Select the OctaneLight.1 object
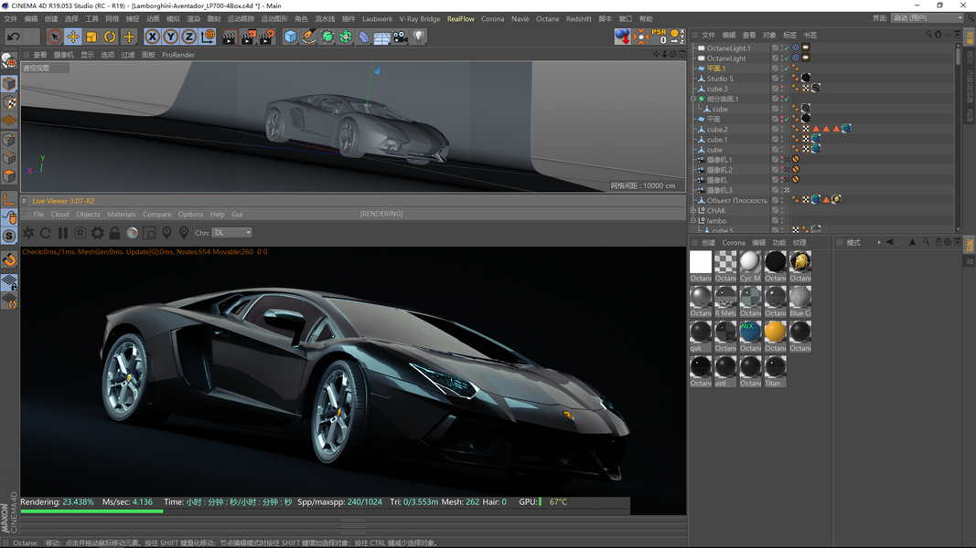 click(728, 48)
